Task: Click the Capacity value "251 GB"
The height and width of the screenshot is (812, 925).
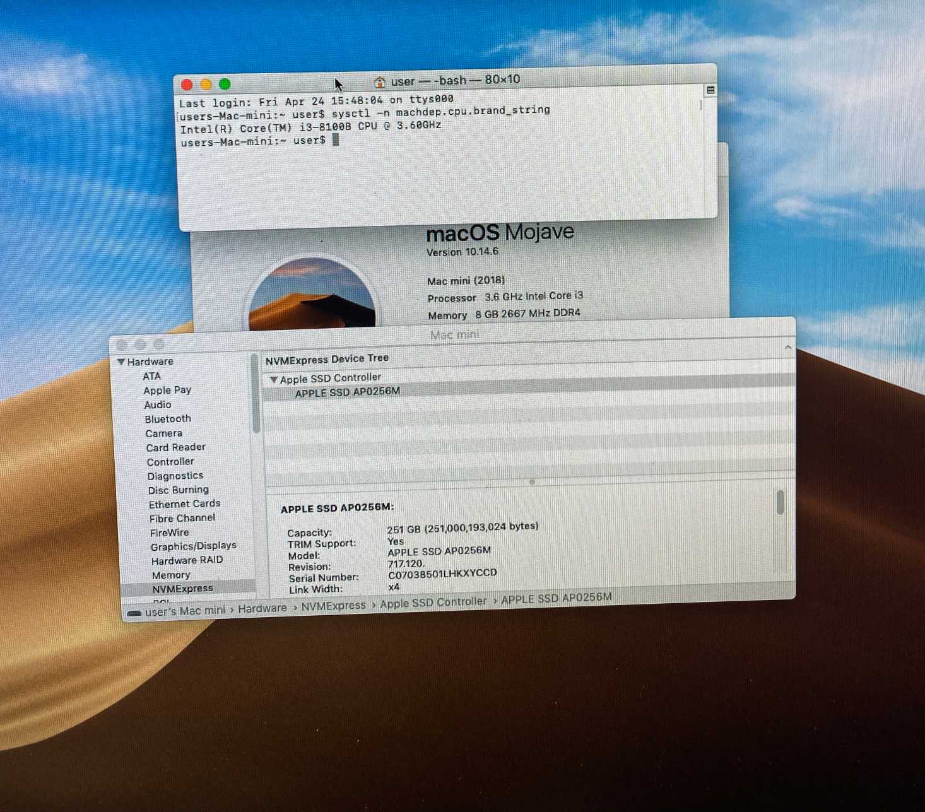Action: (x=462, y=528)
